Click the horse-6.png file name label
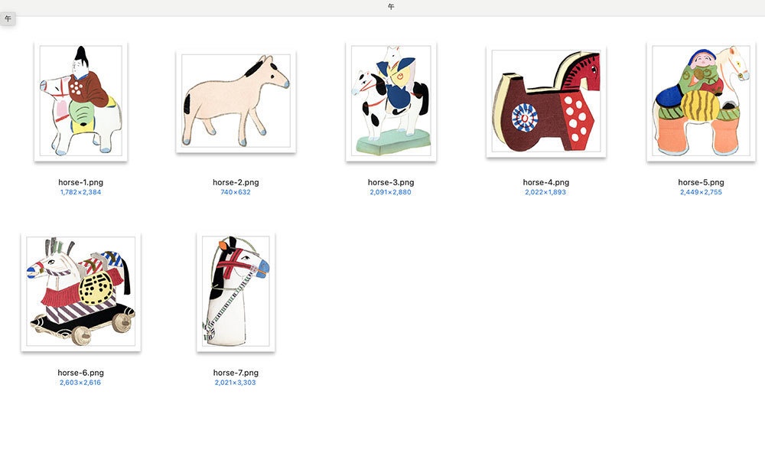Image resolution: width=765 pixels, height=473 pixels. pyautogui.click(x=81, y=373)
